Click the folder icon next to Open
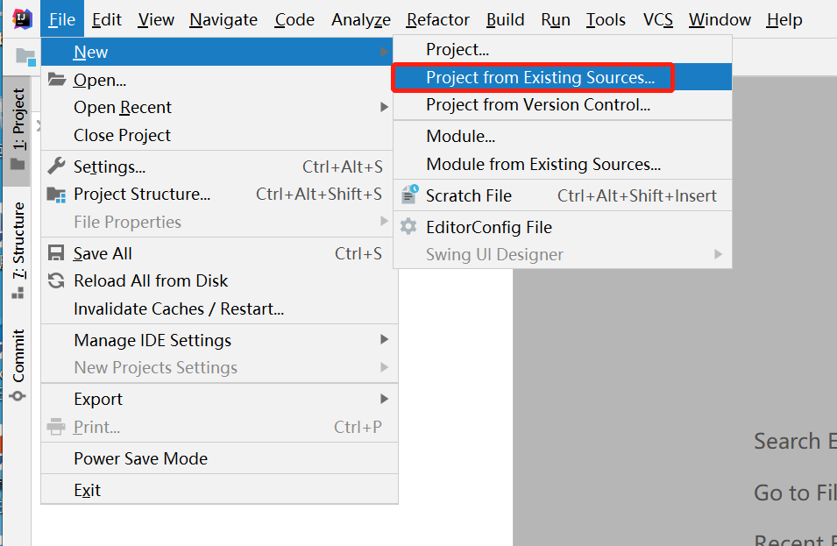This screenshot has width=837, height=546. pos(57,80)
